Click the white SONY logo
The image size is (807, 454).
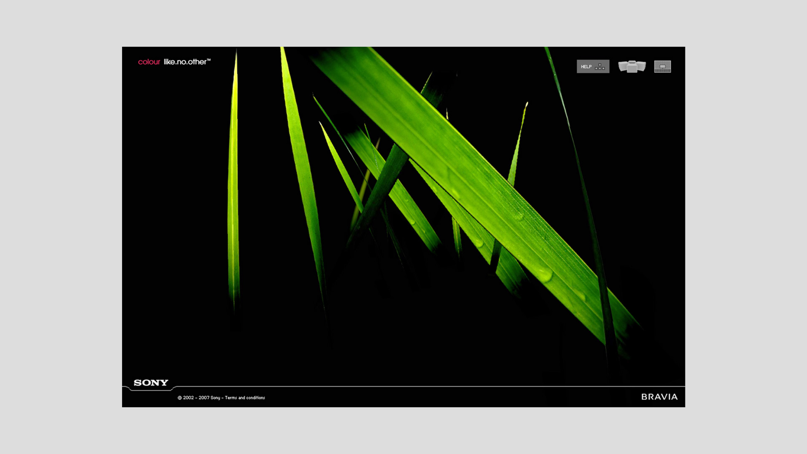(151, 383)
